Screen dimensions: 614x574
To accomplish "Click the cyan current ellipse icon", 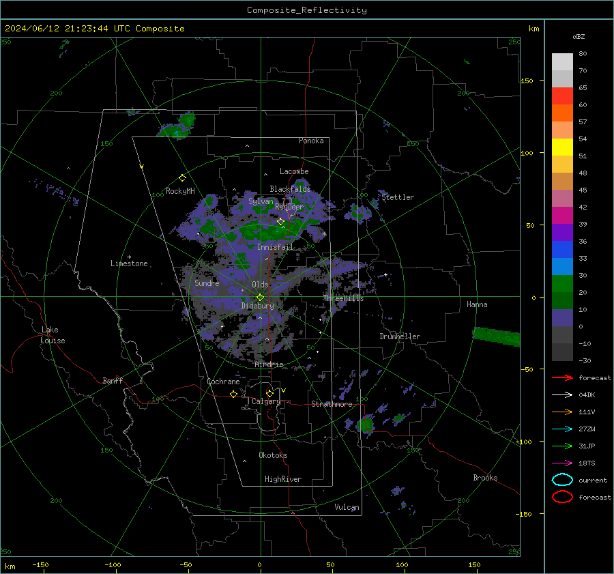I will coord(562,480).
